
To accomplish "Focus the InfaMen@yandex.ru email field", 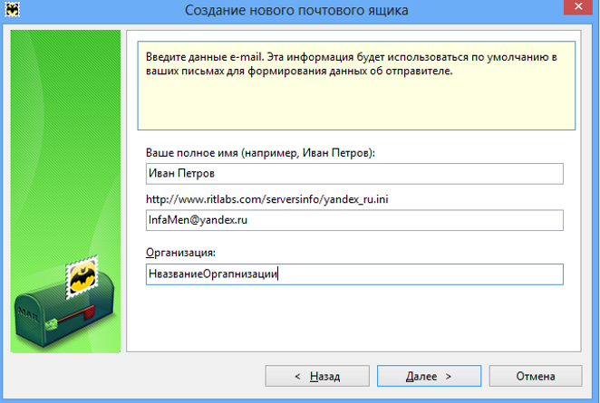I will pyautogui.click(x=353, y=220).
